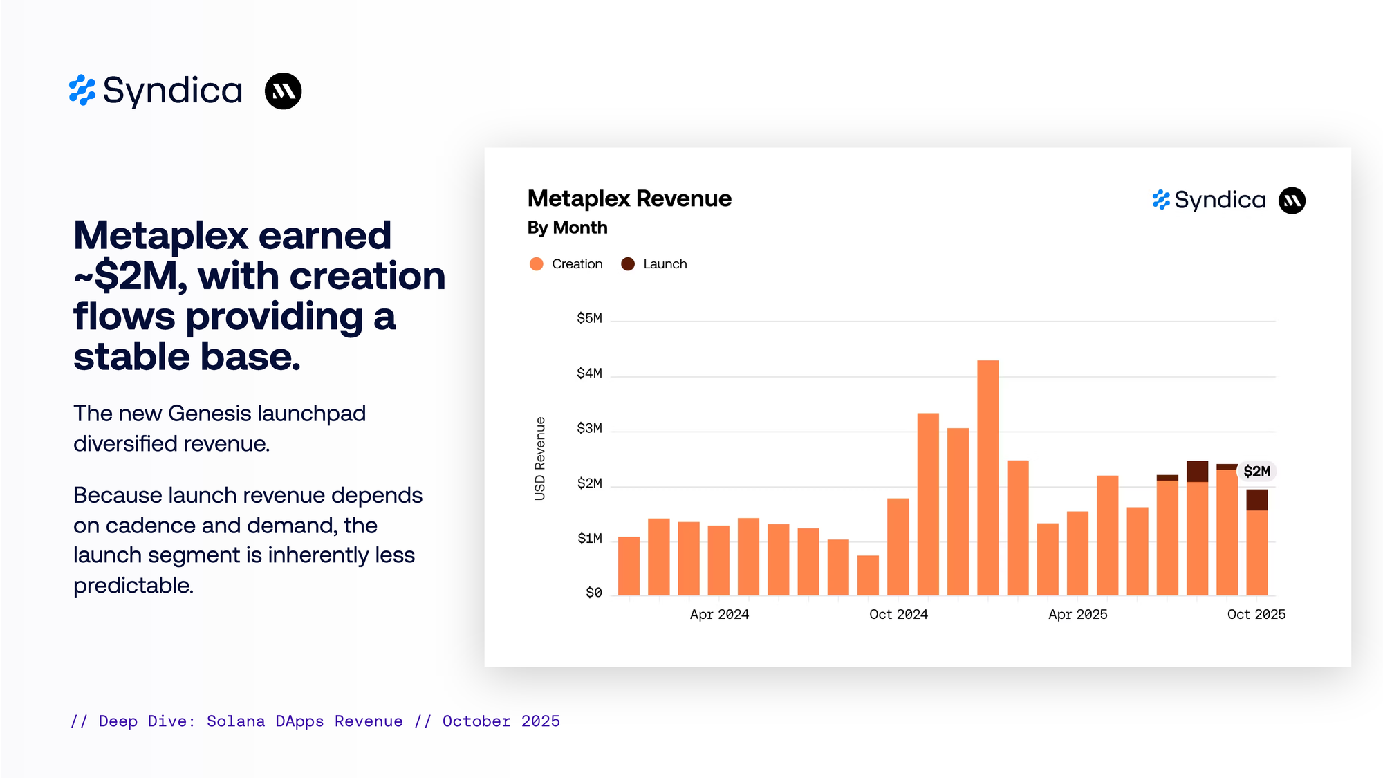The height and width of the screenshot is (778, 1383).
Task: Click the Apr 2024 axis label
Action: pos(719,614)
